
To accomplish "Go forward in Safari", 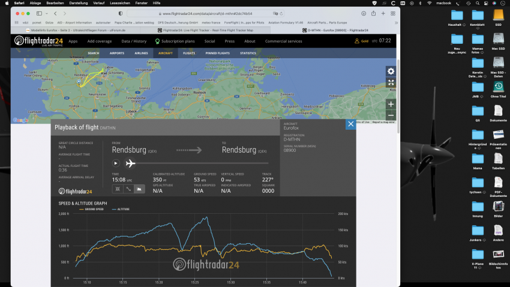I will tap(65, 14).
